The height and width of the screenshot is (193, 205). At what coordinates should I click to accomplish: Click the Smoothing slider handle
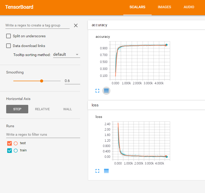[42, 81]
